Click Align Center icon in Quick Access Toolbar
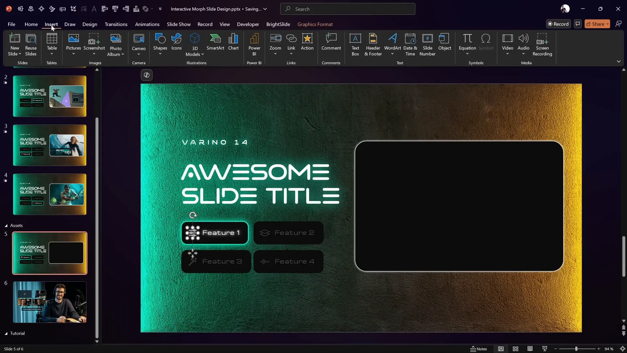This screenshot has width=627, height=353. (x=31, y=9)
